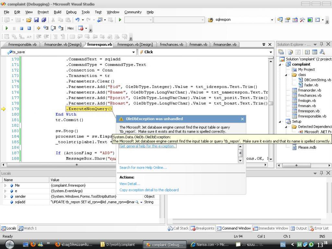The width and height of the screenshot is (332, 249).
Task: Click the Step Into debug icon
Action: click(x=46, y=28)
